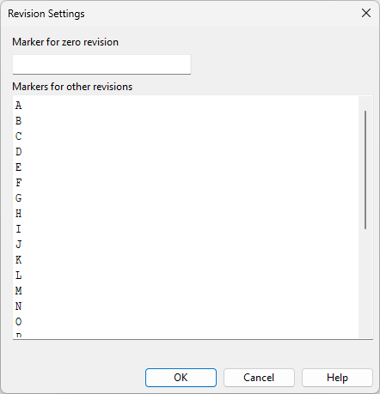Viewport: 380px width, 394px height.
Task: Click the vertical scrollbar thumb in markers list
Action: pos(365,170)
